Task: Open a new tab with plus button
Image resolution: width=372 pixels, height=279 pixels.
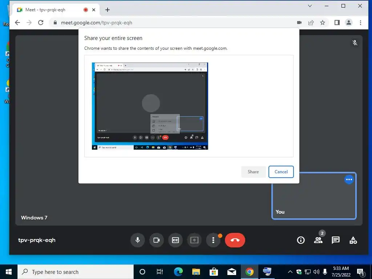Action: 108,10
